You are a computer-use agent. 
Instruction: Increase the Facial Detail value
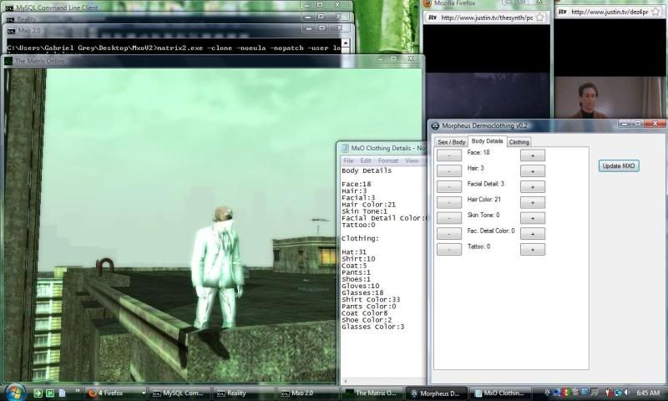[533, 186]
